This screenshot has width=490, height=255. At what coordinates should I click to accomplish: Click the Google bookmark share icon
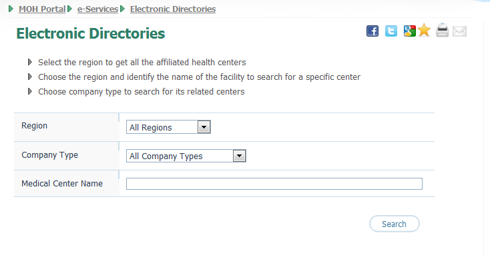[409, 31]
